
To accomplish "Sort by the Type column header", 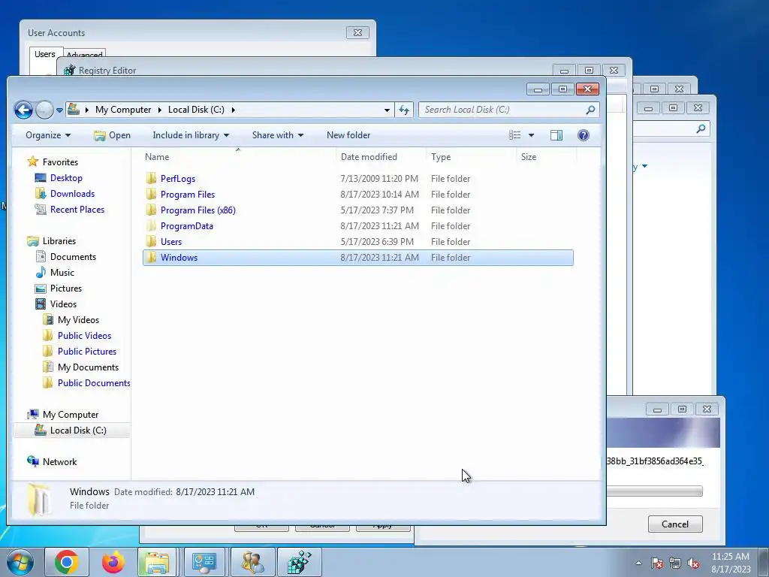I will tap(471, 157).
